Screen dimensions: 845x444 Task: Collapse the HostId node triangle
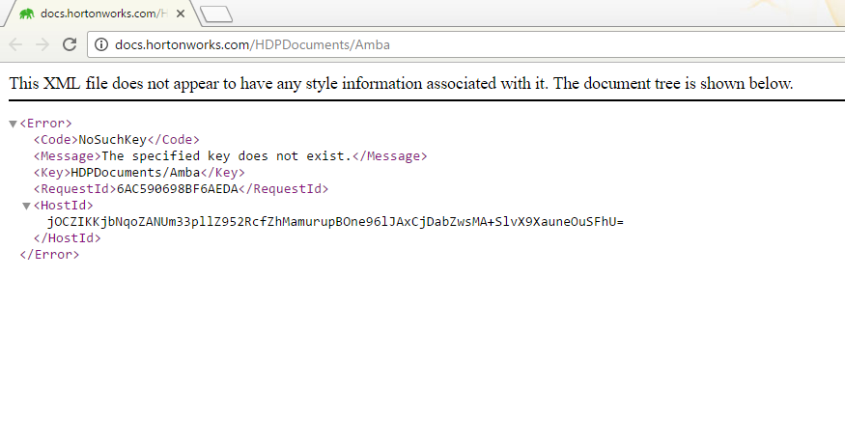(x=26, y=206)
